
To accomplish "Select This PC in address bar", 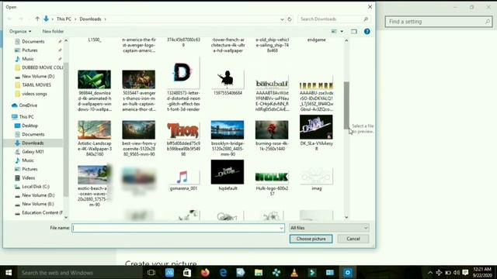I will 64,19.
